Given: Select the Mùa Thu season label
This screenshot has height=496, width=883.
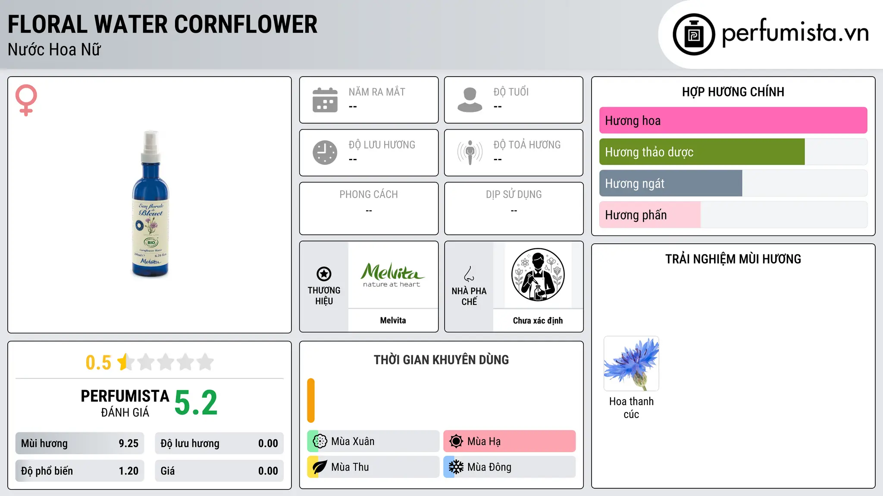Looking at the screenshot, I should (350, 467).
